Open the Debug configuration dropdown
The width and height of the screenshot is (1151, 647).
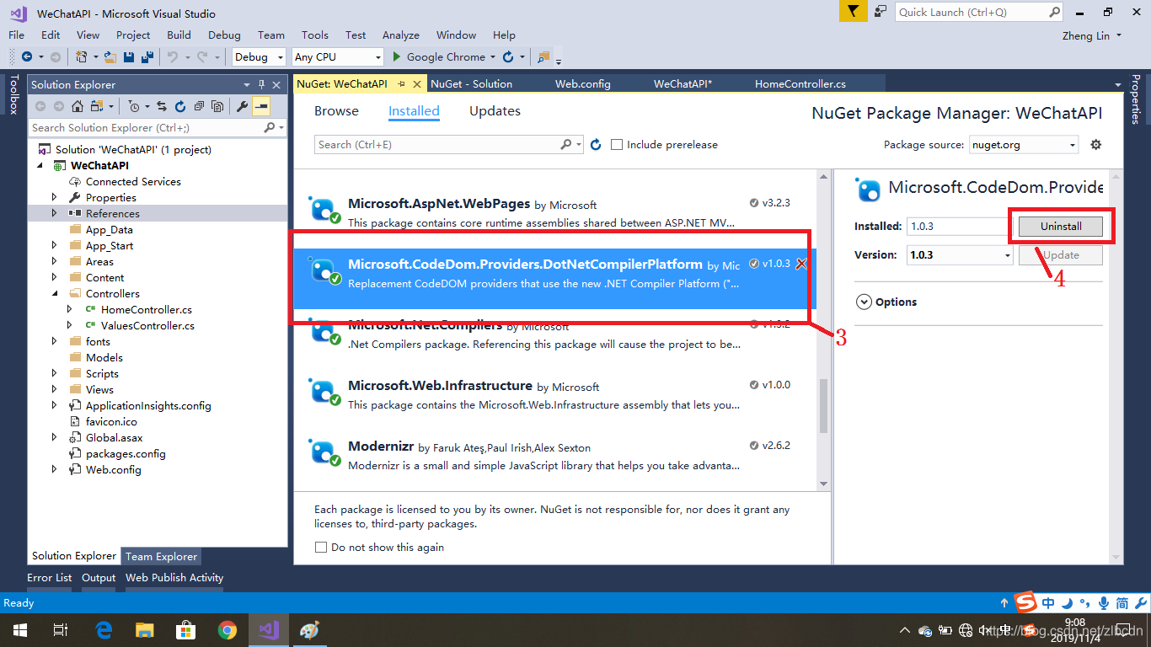260,57
